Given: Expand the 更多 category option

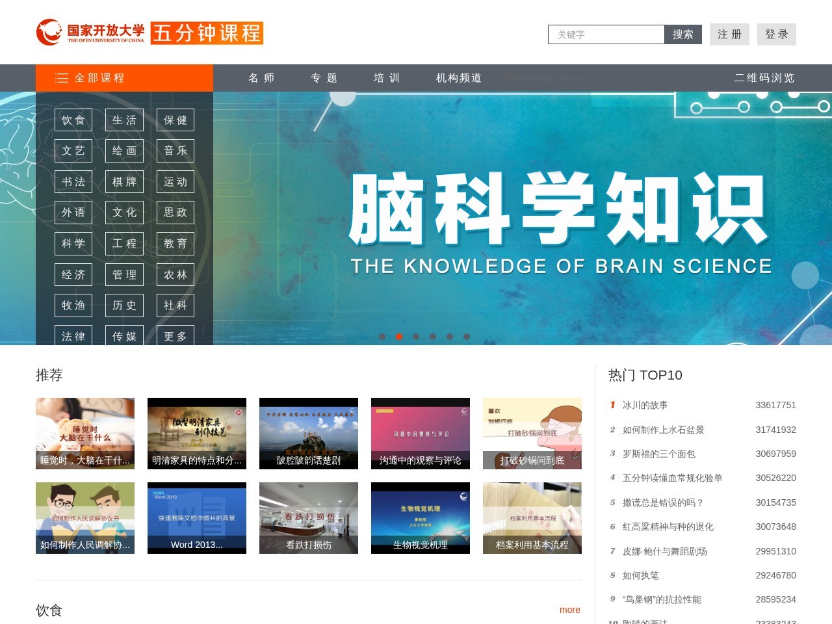Looking at the screenshot, I should click(175, 336).
